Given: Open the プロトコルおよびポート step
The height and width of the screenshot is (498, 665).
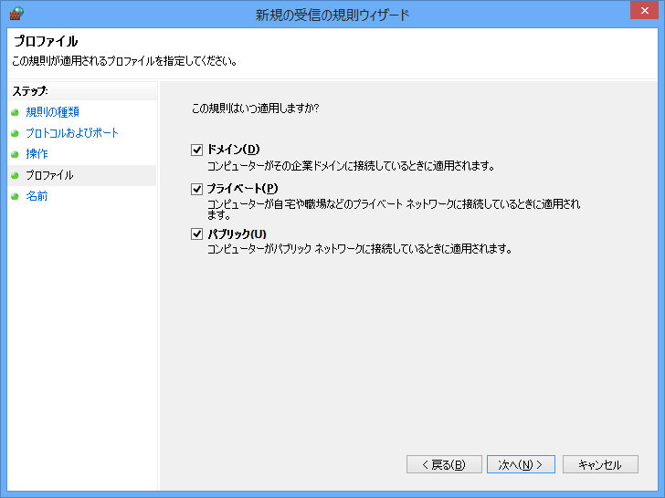Looking at the screenshot, I should pyautogui.click(x=72, y=133).
